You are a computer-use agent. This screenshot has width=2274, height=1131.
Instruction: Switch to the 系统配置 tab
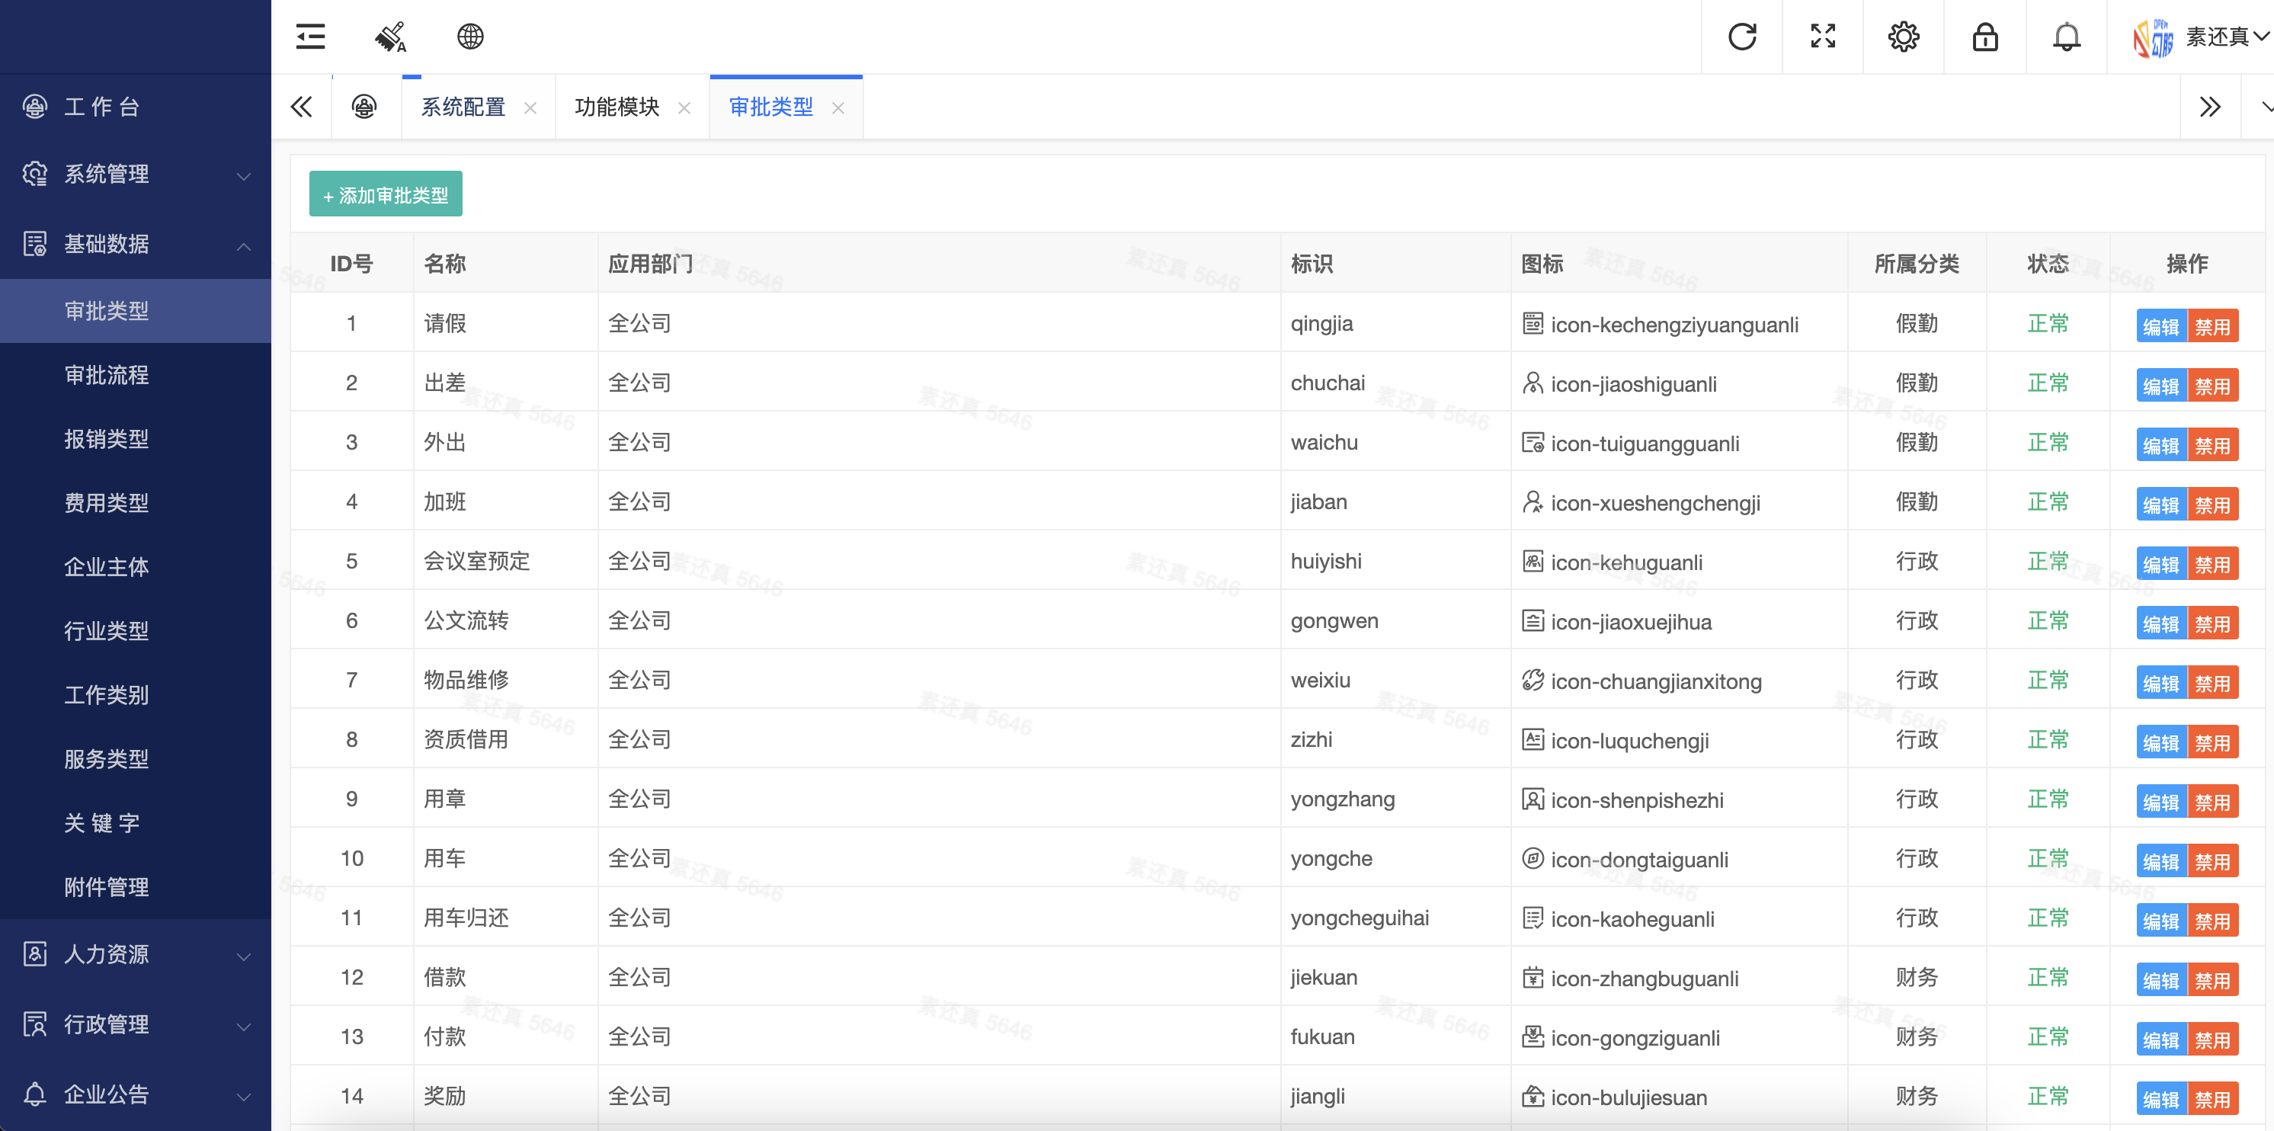point(463,107)
